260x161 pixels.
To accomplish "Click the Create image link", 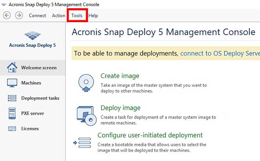I will coord(120,76).
